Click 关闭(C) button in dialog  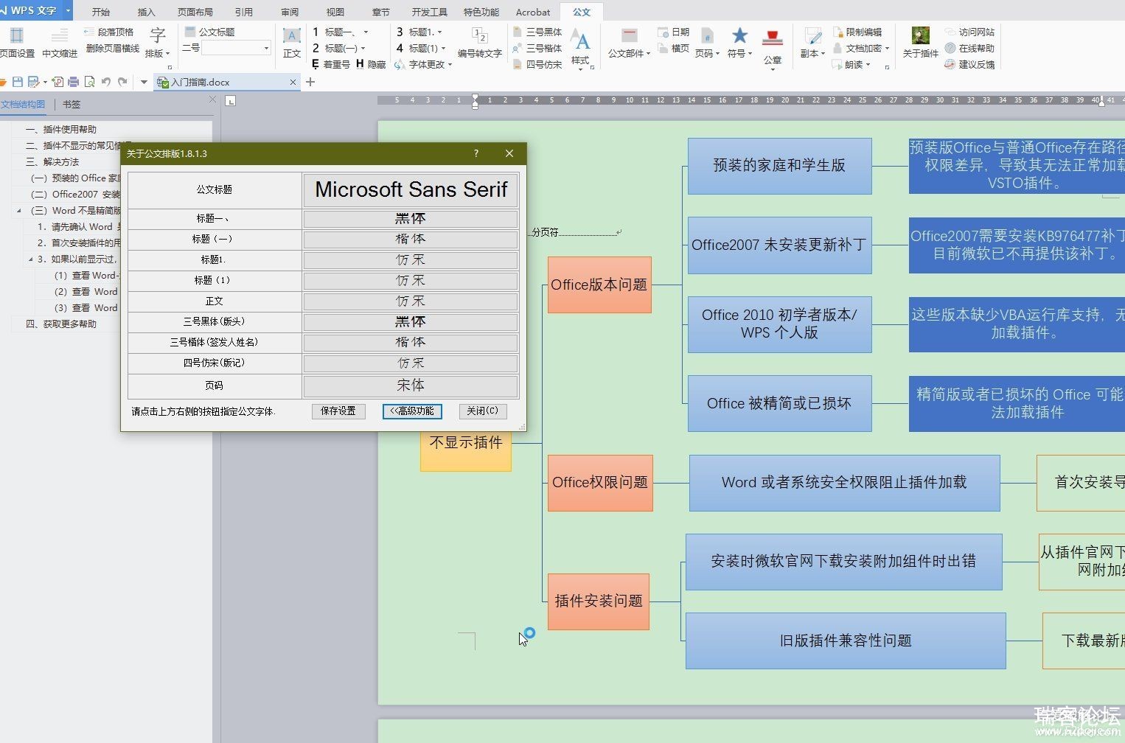482,411
